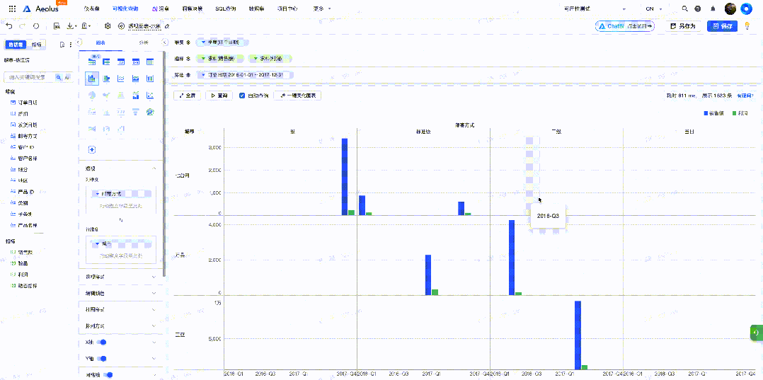
Task: Open the highlighted blue navigation tab
Action: pos(125,8)
